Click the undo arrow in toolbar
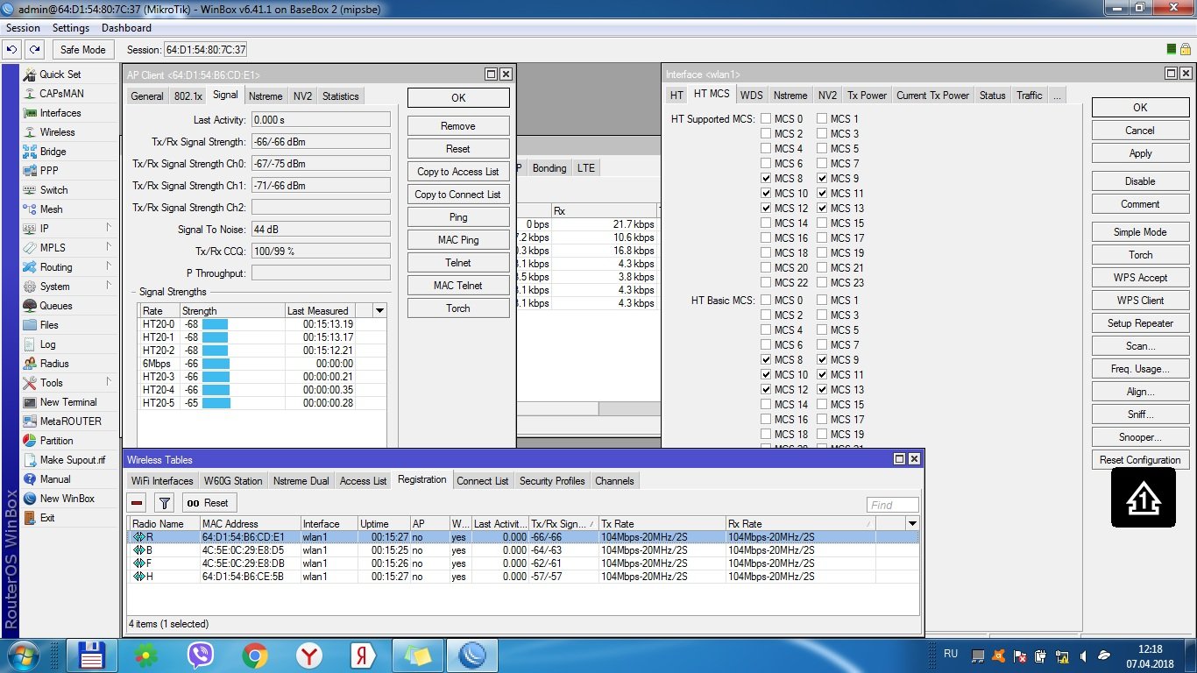Image resolution: width=1197 pixels, height=673 pixels. (13, 50)
